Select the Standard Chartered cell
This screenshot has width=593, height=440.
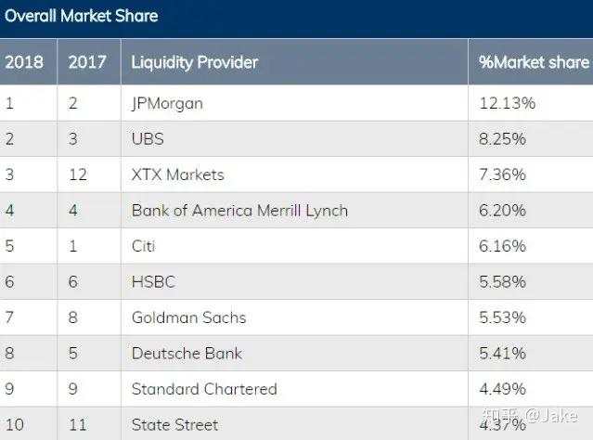(x=204, y=389)
